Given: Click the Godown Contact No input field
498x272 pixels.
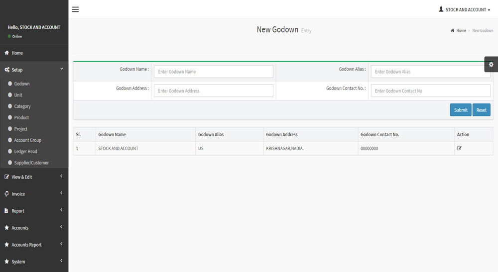Looking at the screenshot, I should [431, 91].
